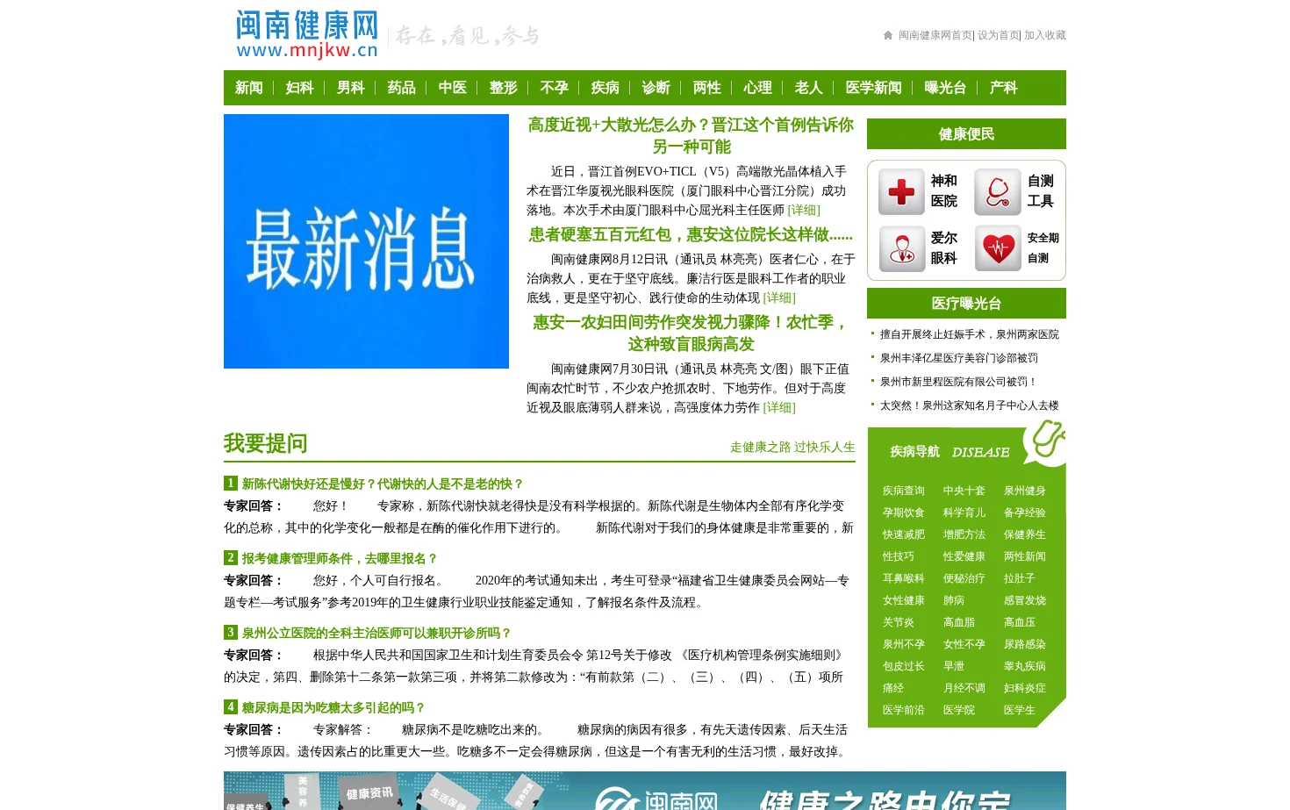The image size is (1290, 810).
Task: Click 月经不调 in disease navigation
Action: [x=964, y=688]
